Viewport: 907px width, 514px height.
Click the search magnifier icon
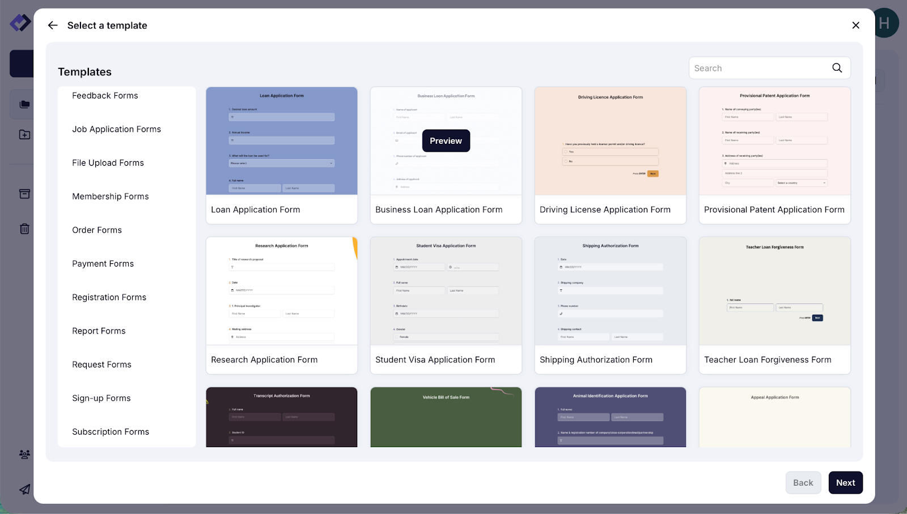[837, 67]
